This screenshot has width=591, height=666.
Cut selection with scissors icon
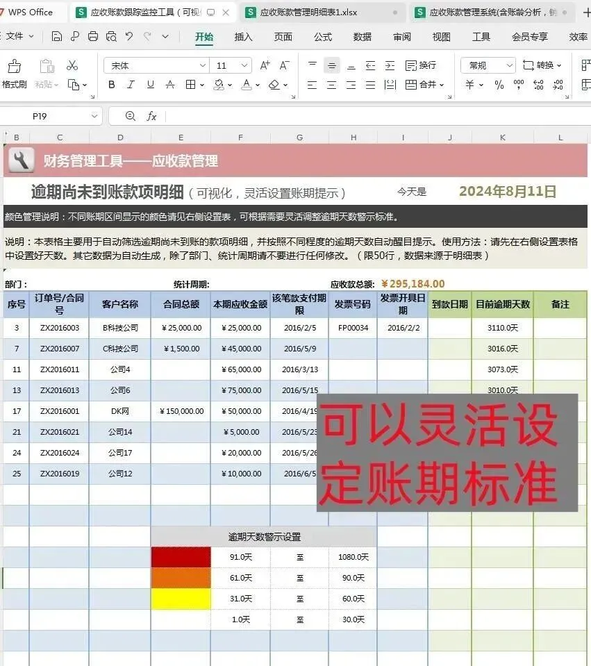tap(72, 65)
